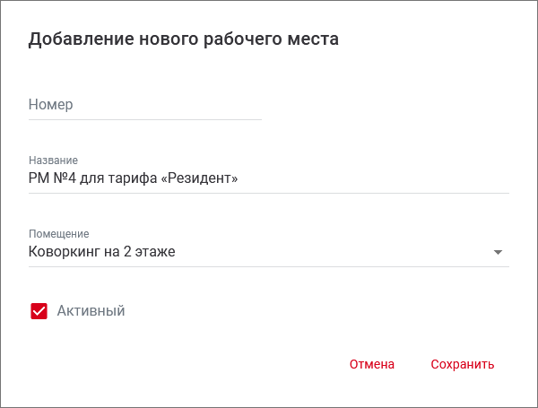Disable the active status tick icon

point(39,311)
